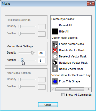Toggle the Show All Commands checkbox
Viewport: 96px width, 111px height.
(63, 95)
